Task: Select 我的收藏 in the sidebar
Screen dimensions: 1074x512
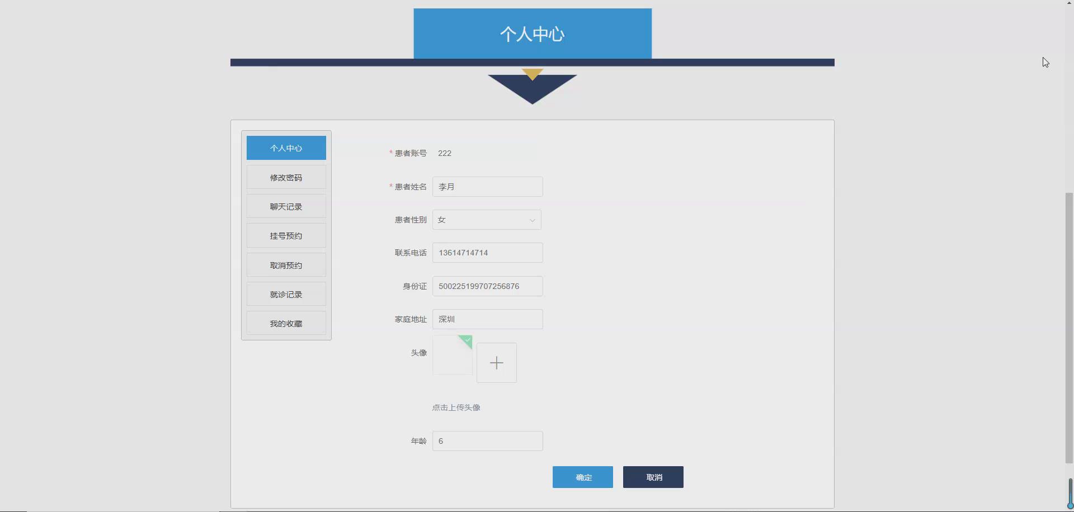Action: click(x=286, y=323)
